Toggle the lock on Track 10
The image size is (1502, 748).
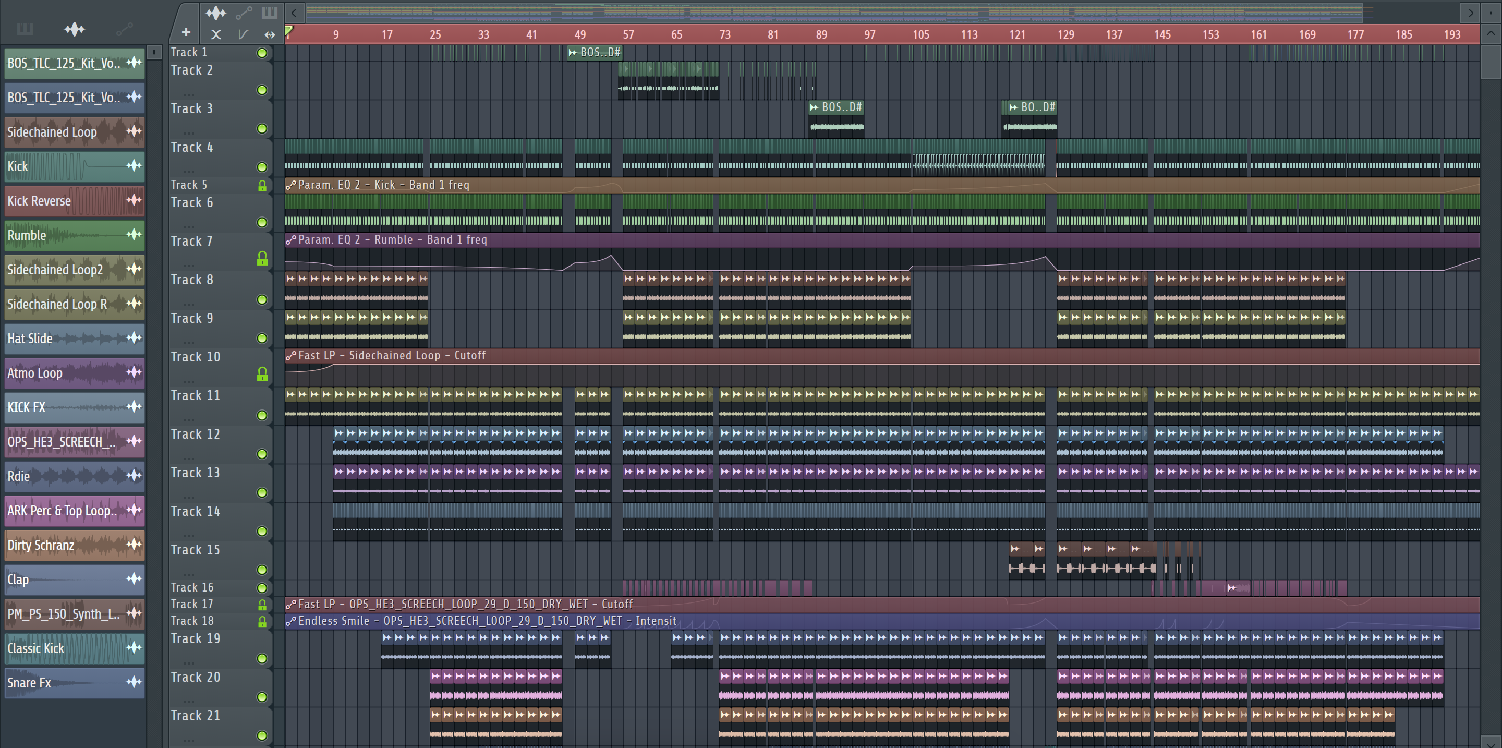pyautogui.click(x=262, y=373)
